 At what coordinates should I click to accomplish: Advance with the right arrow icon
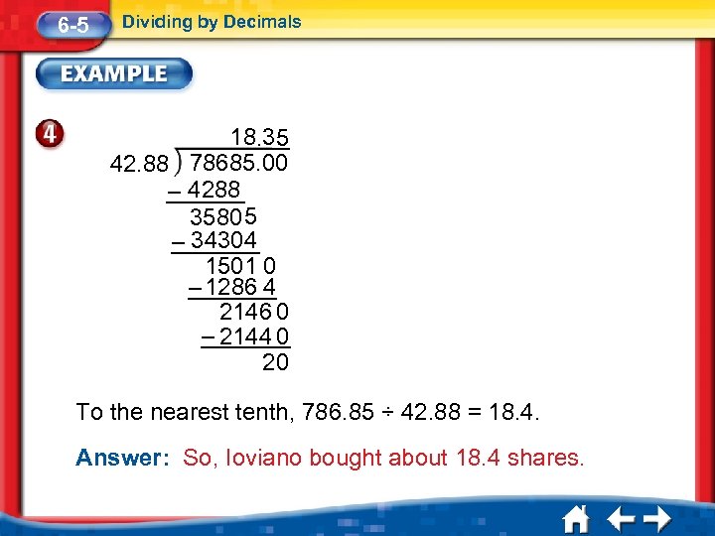657,519
